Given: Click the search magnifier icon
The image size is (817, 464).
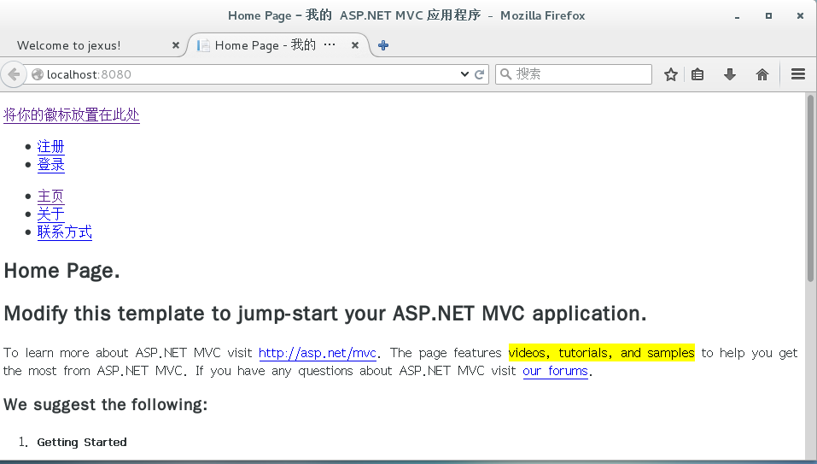Looking at the screenshot, I should pos(505,74).
